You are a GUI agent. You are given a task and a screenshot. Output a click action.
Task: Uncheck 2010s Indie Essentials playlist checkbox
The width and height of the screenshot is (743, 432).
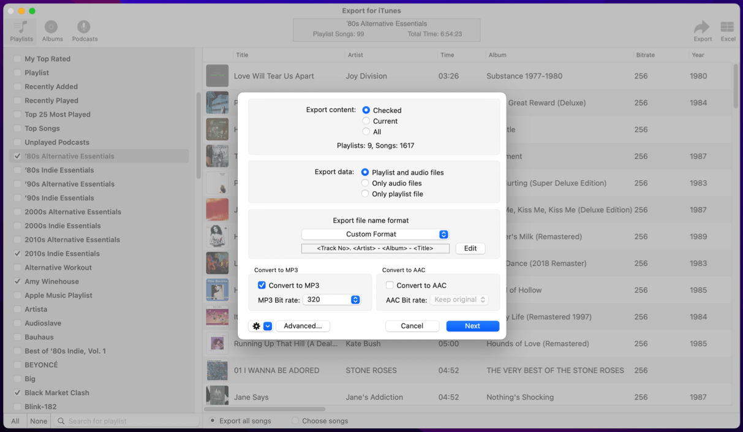coord(17,254)
